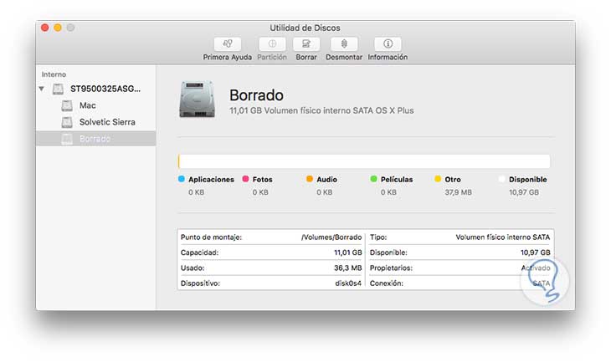611x362 pixels.
Task: Select the Borrado volume in sidebar
Action: 95,139
